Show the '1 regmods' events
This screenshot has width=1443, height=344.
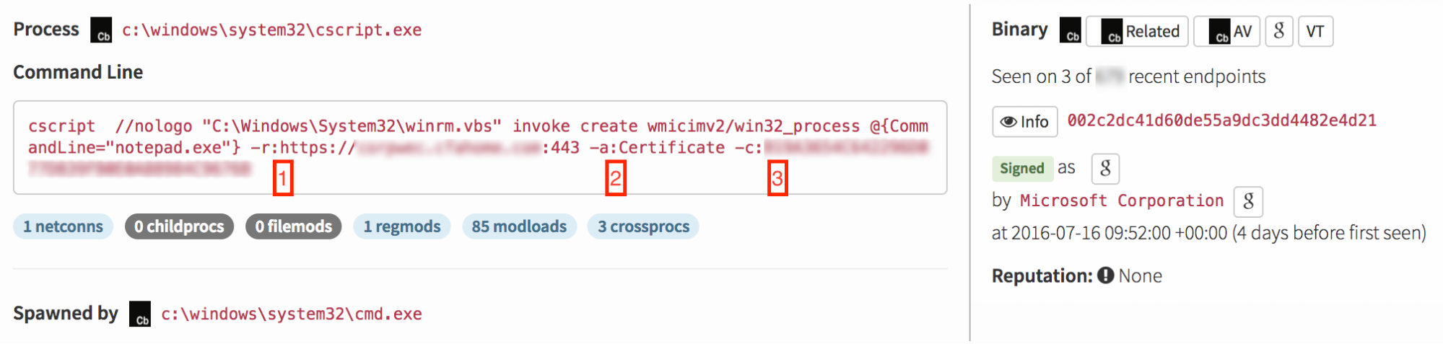pyautogui.click(x=401, y=226)
